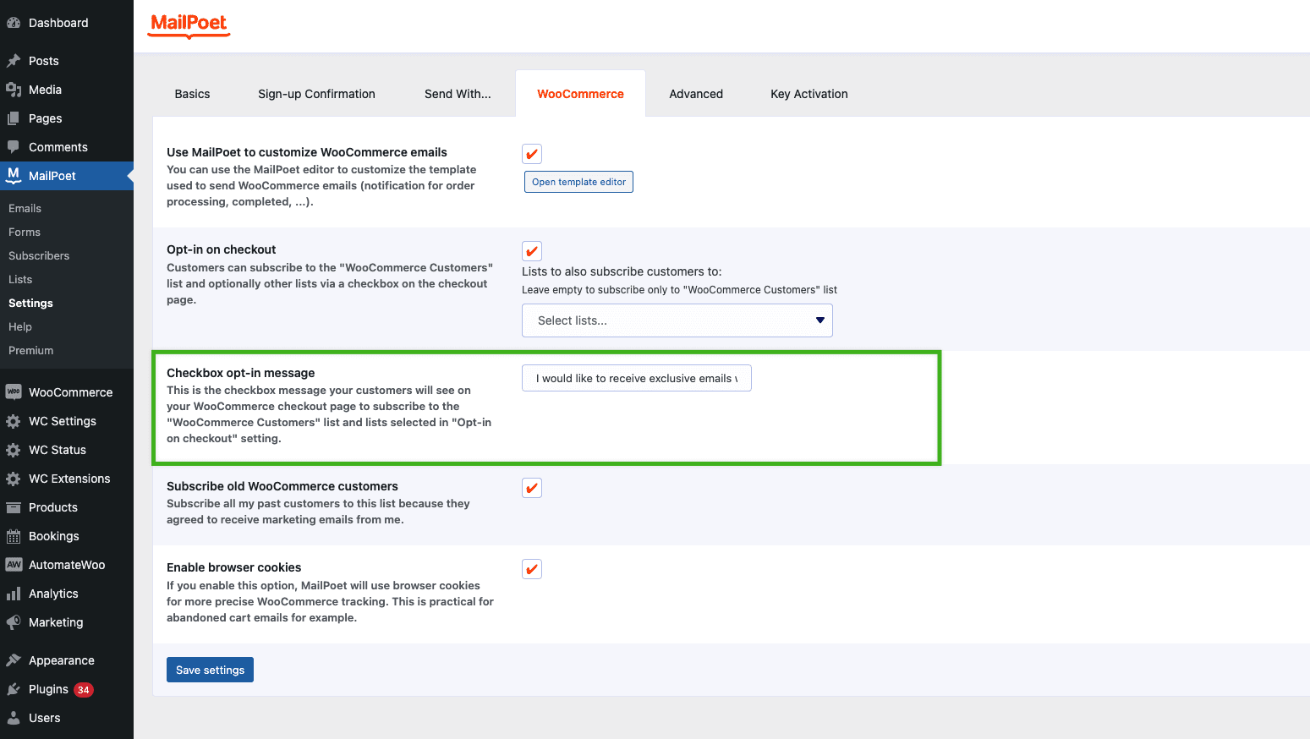Open the Emails submenu link
The image size is (1310, 739).
tap(25, 208)
